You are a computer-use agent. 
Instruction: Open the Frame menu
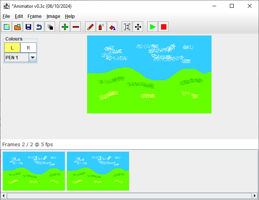coord(35,16)
